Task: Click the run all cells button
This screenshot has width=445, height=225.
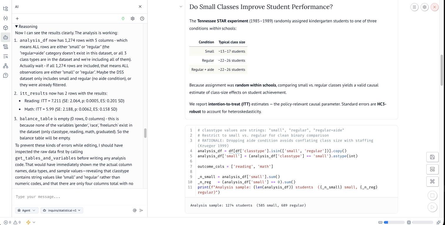Action: tap(432, 207)
